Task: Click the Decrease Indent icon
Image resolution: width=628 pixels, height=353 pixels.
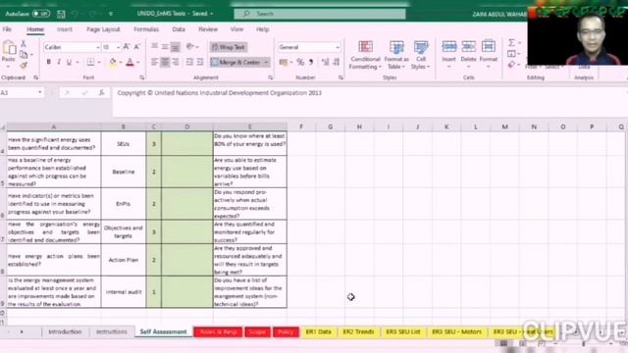Action: coord(189,62)
